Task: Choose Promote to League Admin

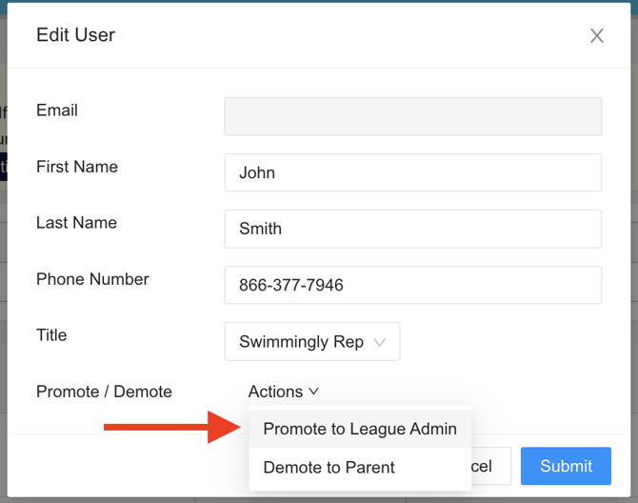Action: 360,429
